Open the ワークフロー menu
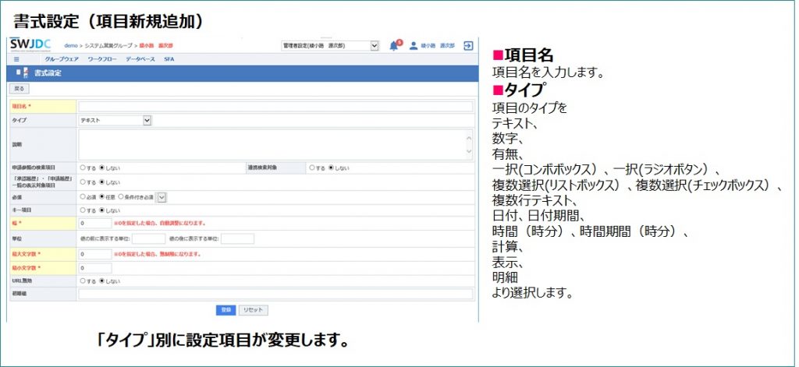This screenshot has width=799, height=367. point(102,59)
